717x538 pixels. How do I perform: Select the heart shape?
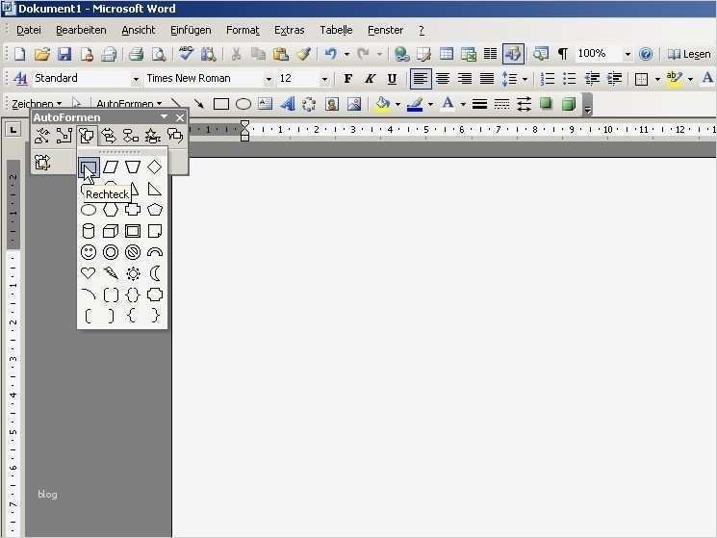tap(89, 273)
